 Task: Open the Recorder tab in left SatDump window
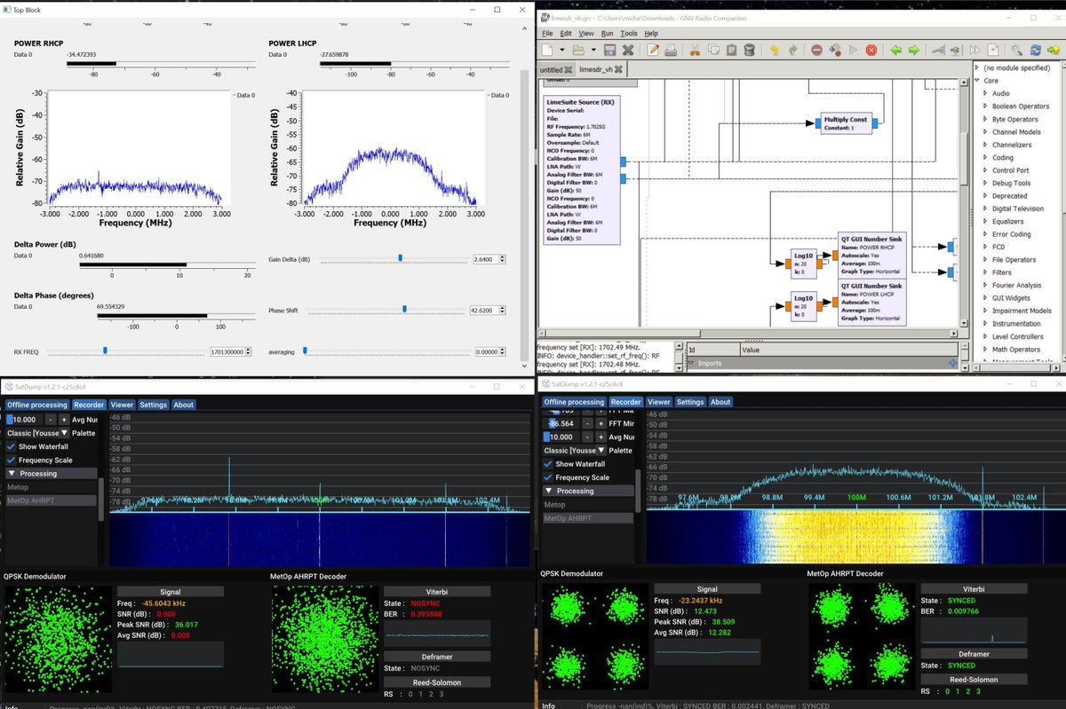point(89,405)
